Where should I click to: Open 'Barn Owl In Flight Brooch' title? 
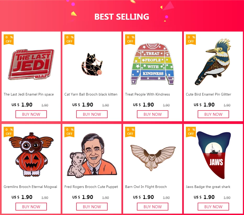coord(146,187)
